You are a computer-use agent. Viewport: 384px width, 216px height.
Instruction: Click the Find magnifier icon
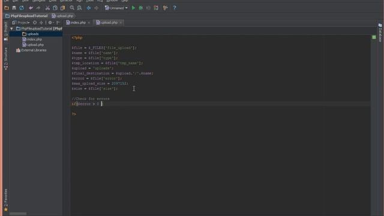pyautogui.click(x=72, y=8)
